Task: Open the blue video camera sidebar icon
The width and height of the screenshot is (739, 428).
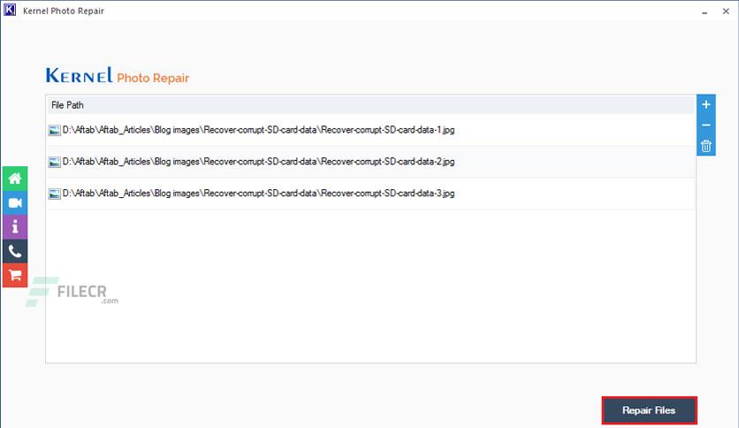Action: pyautogui.click(x=15, y=203)
